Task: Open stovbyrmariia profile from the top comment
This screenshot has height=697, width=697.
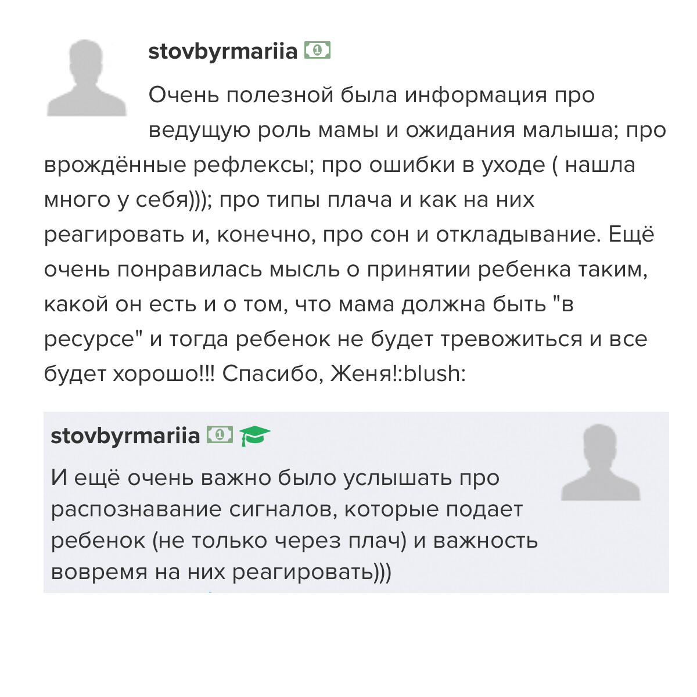Action: 222,52
